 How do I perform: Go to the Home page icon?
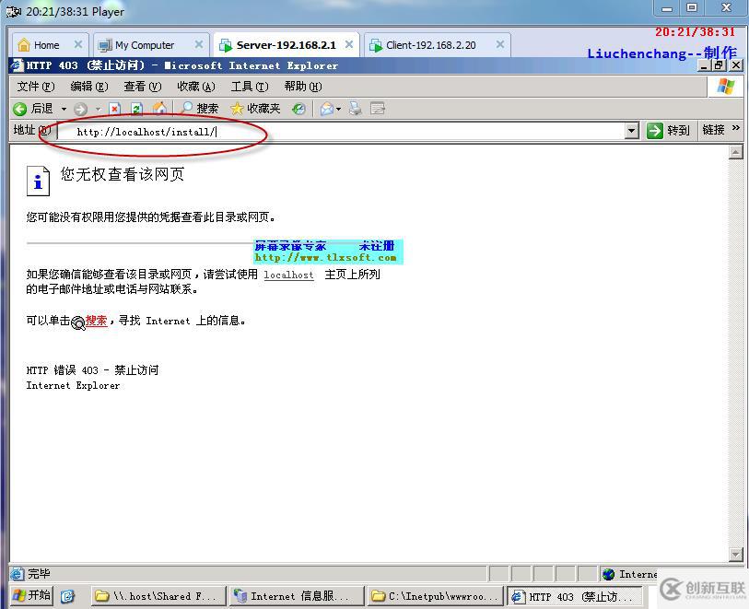click(x=159, y=109)
